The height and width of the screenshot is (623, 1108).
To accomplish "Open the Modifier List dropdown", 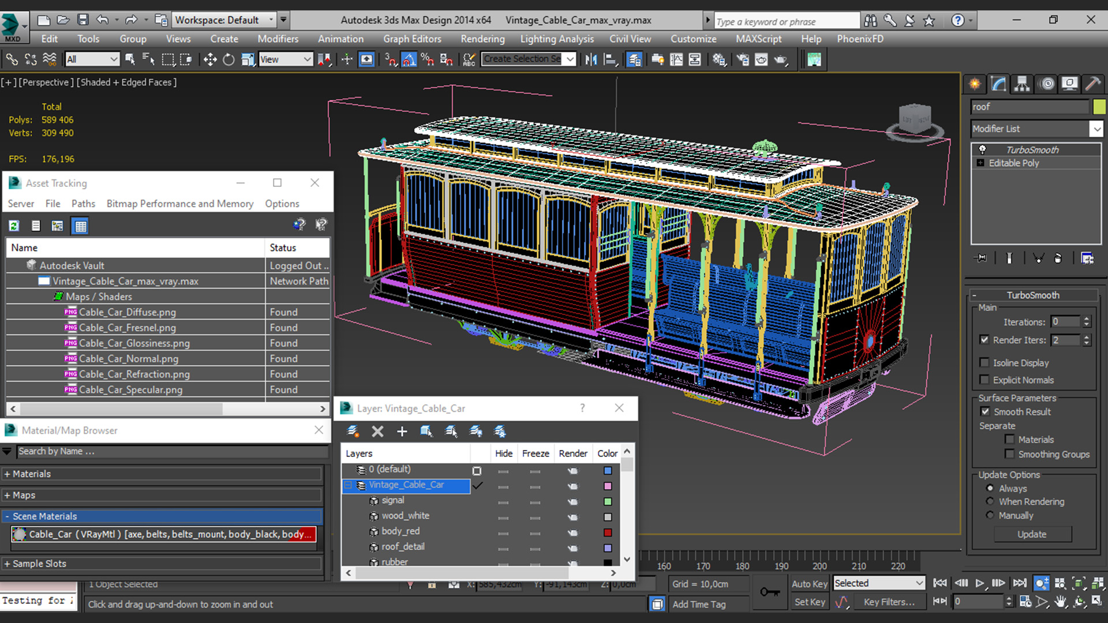I will click(x=1037, y=129).
